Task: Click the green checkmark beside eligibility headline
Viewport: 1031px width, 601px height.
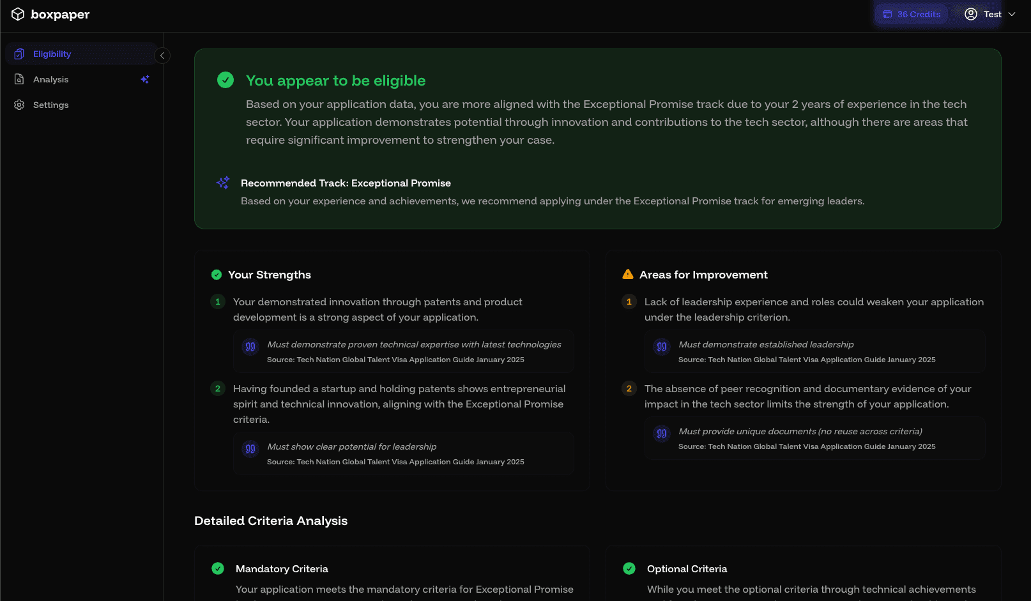Action: (x=225, y=80)
